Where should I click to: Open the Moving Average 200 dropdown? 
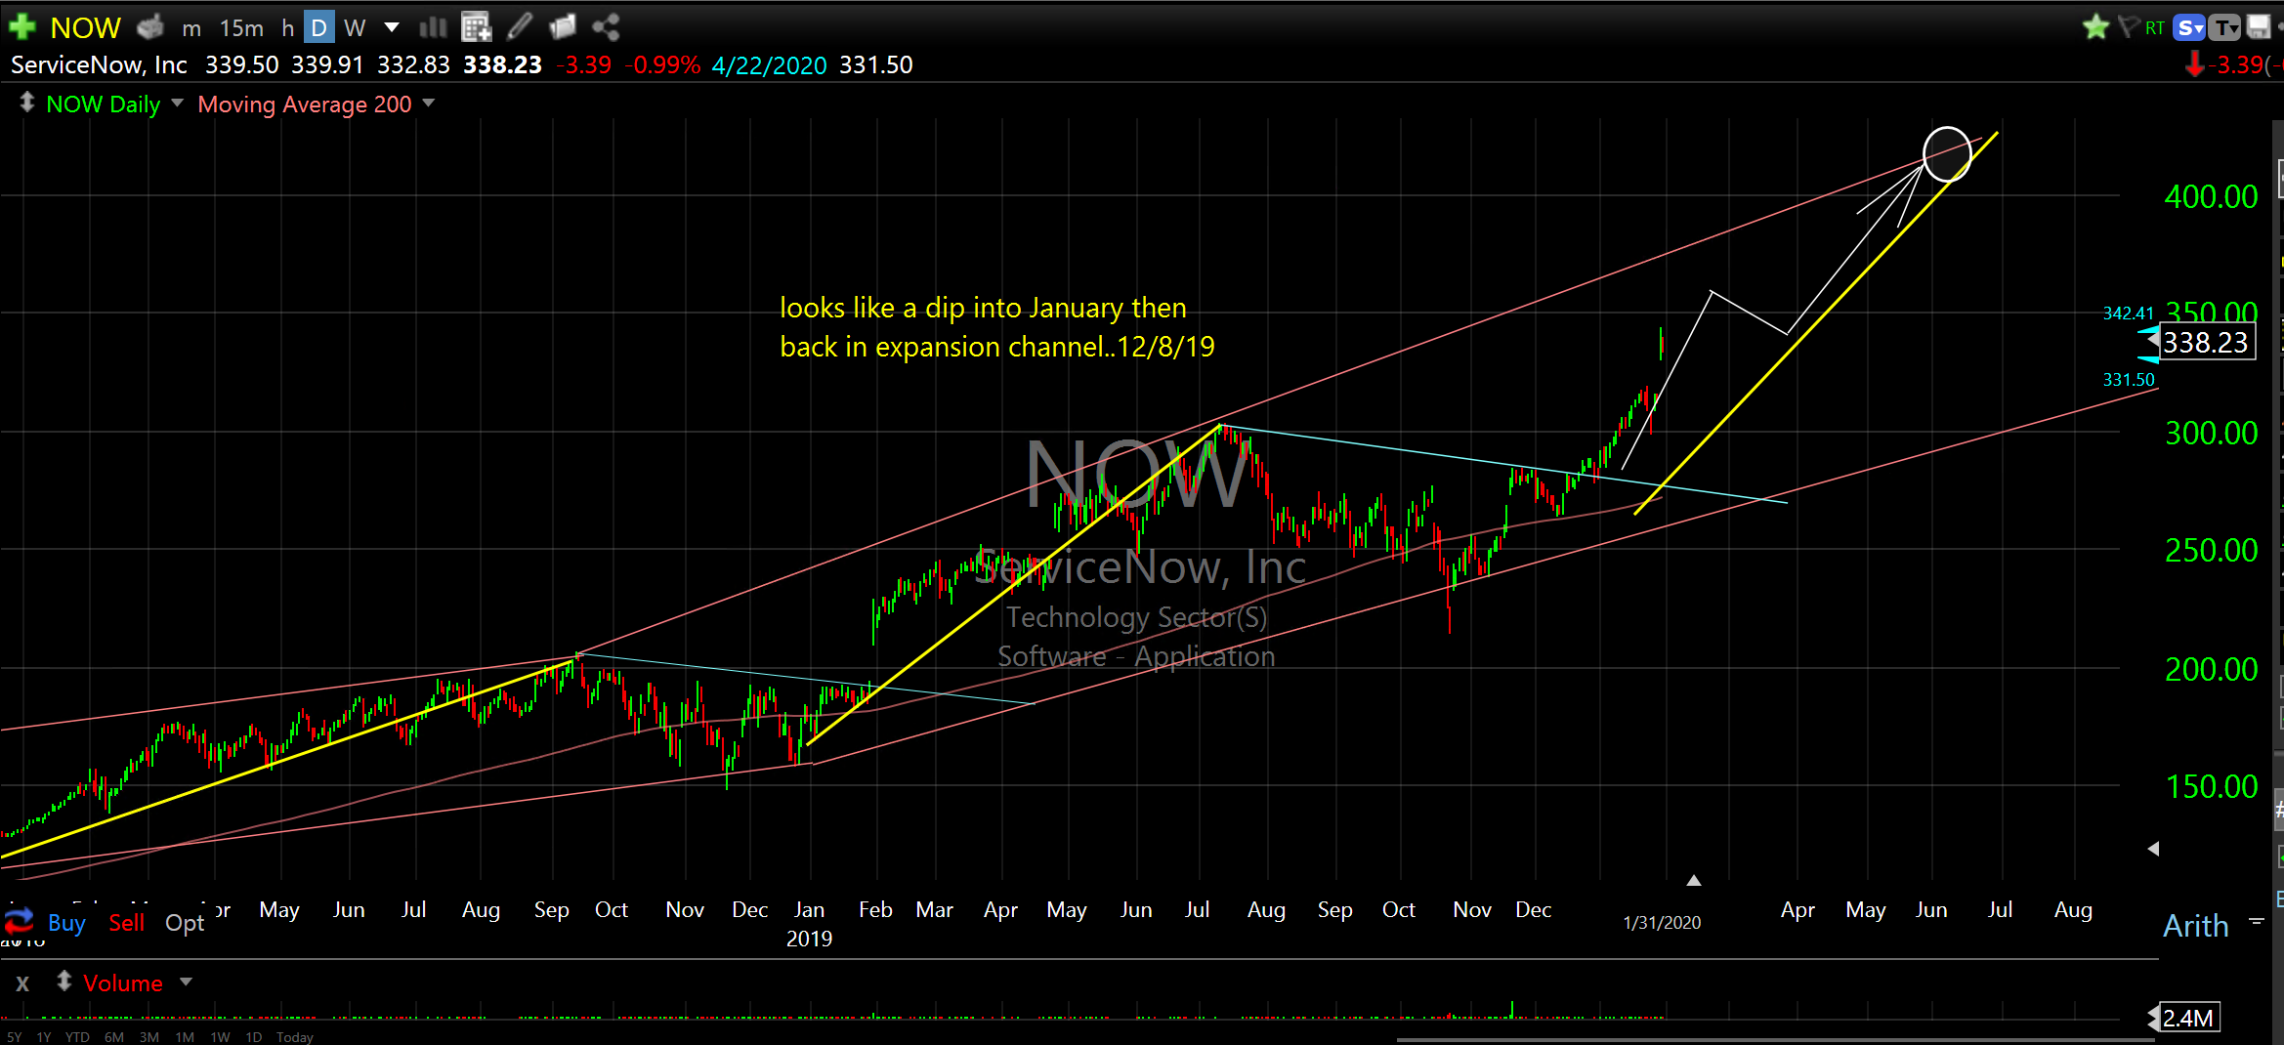tap(428, 104)
